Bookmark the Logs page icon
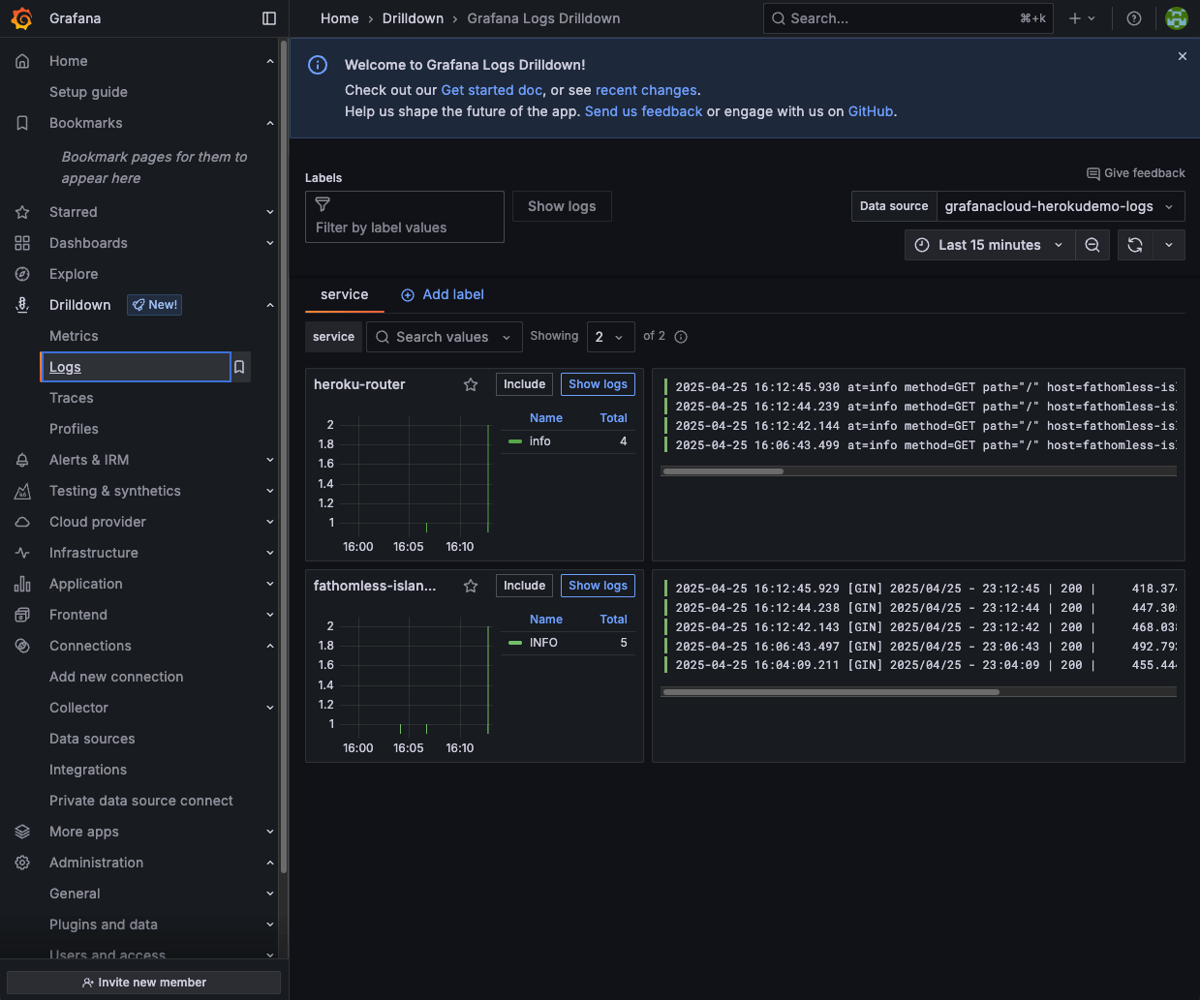The width and height of the screenshot is (1200, 1000). pyautogui.click(x=239, y=367)
